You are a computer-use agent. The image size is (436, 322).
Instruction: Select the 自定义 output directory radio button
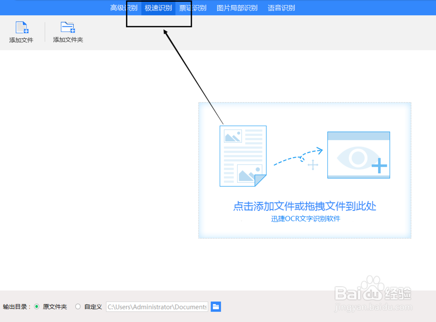(x=78, y=307)
